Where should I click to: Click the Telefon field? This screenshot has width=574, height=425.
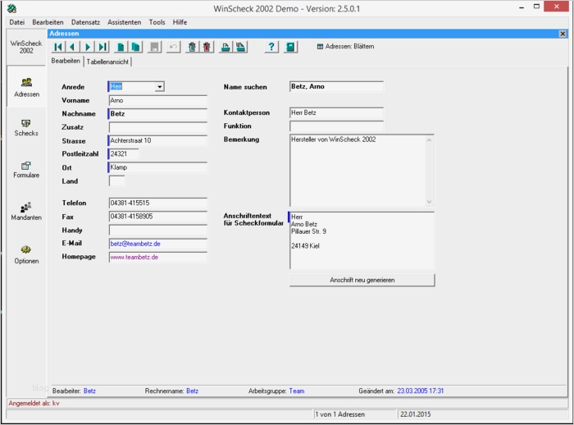pos(157,203)
